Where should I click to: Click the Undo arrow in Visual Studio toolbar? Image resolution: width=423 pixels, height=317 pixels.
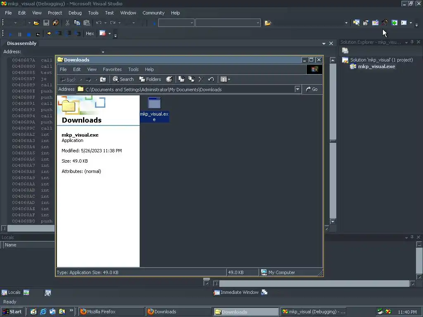tap(99, 23)
